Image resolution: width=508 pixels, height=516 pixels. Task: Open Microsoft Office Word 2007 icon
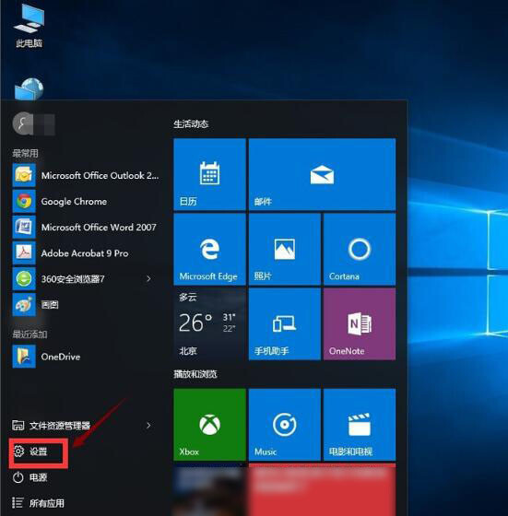pos(24,227)
